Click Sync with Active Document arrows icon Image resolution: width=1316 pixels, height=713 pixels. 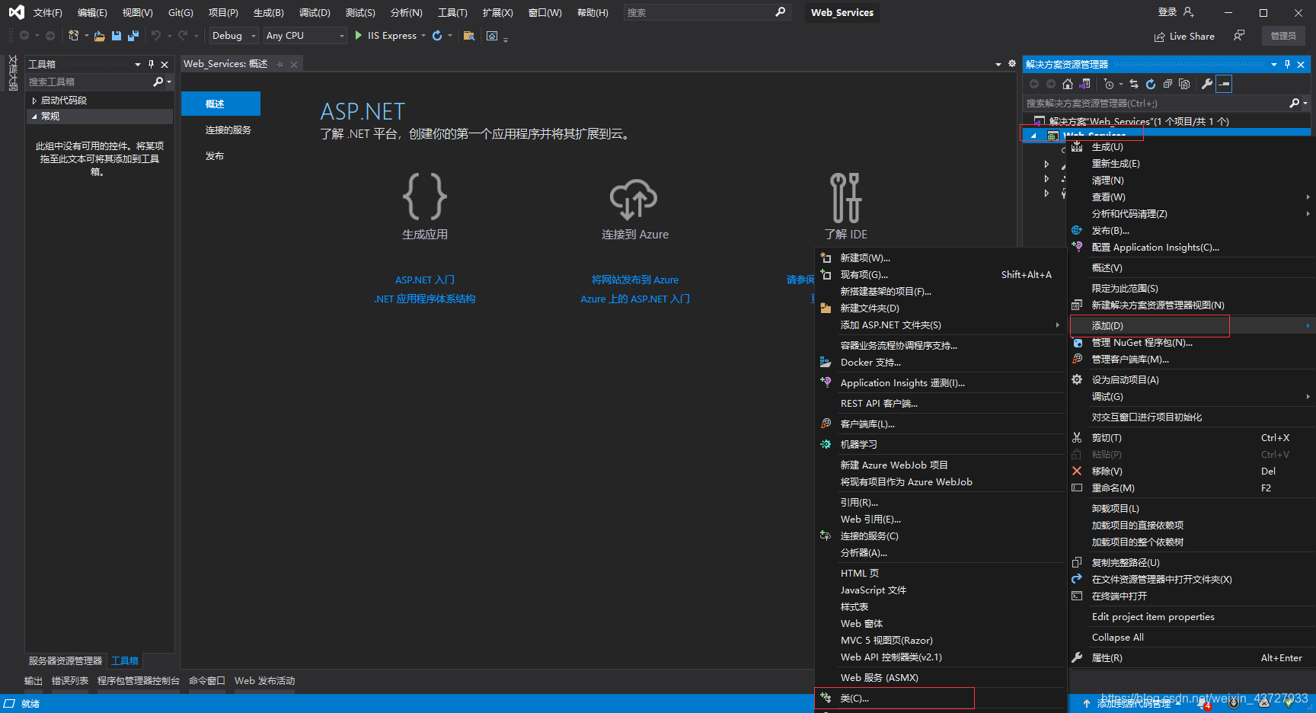click(1134, 84)
